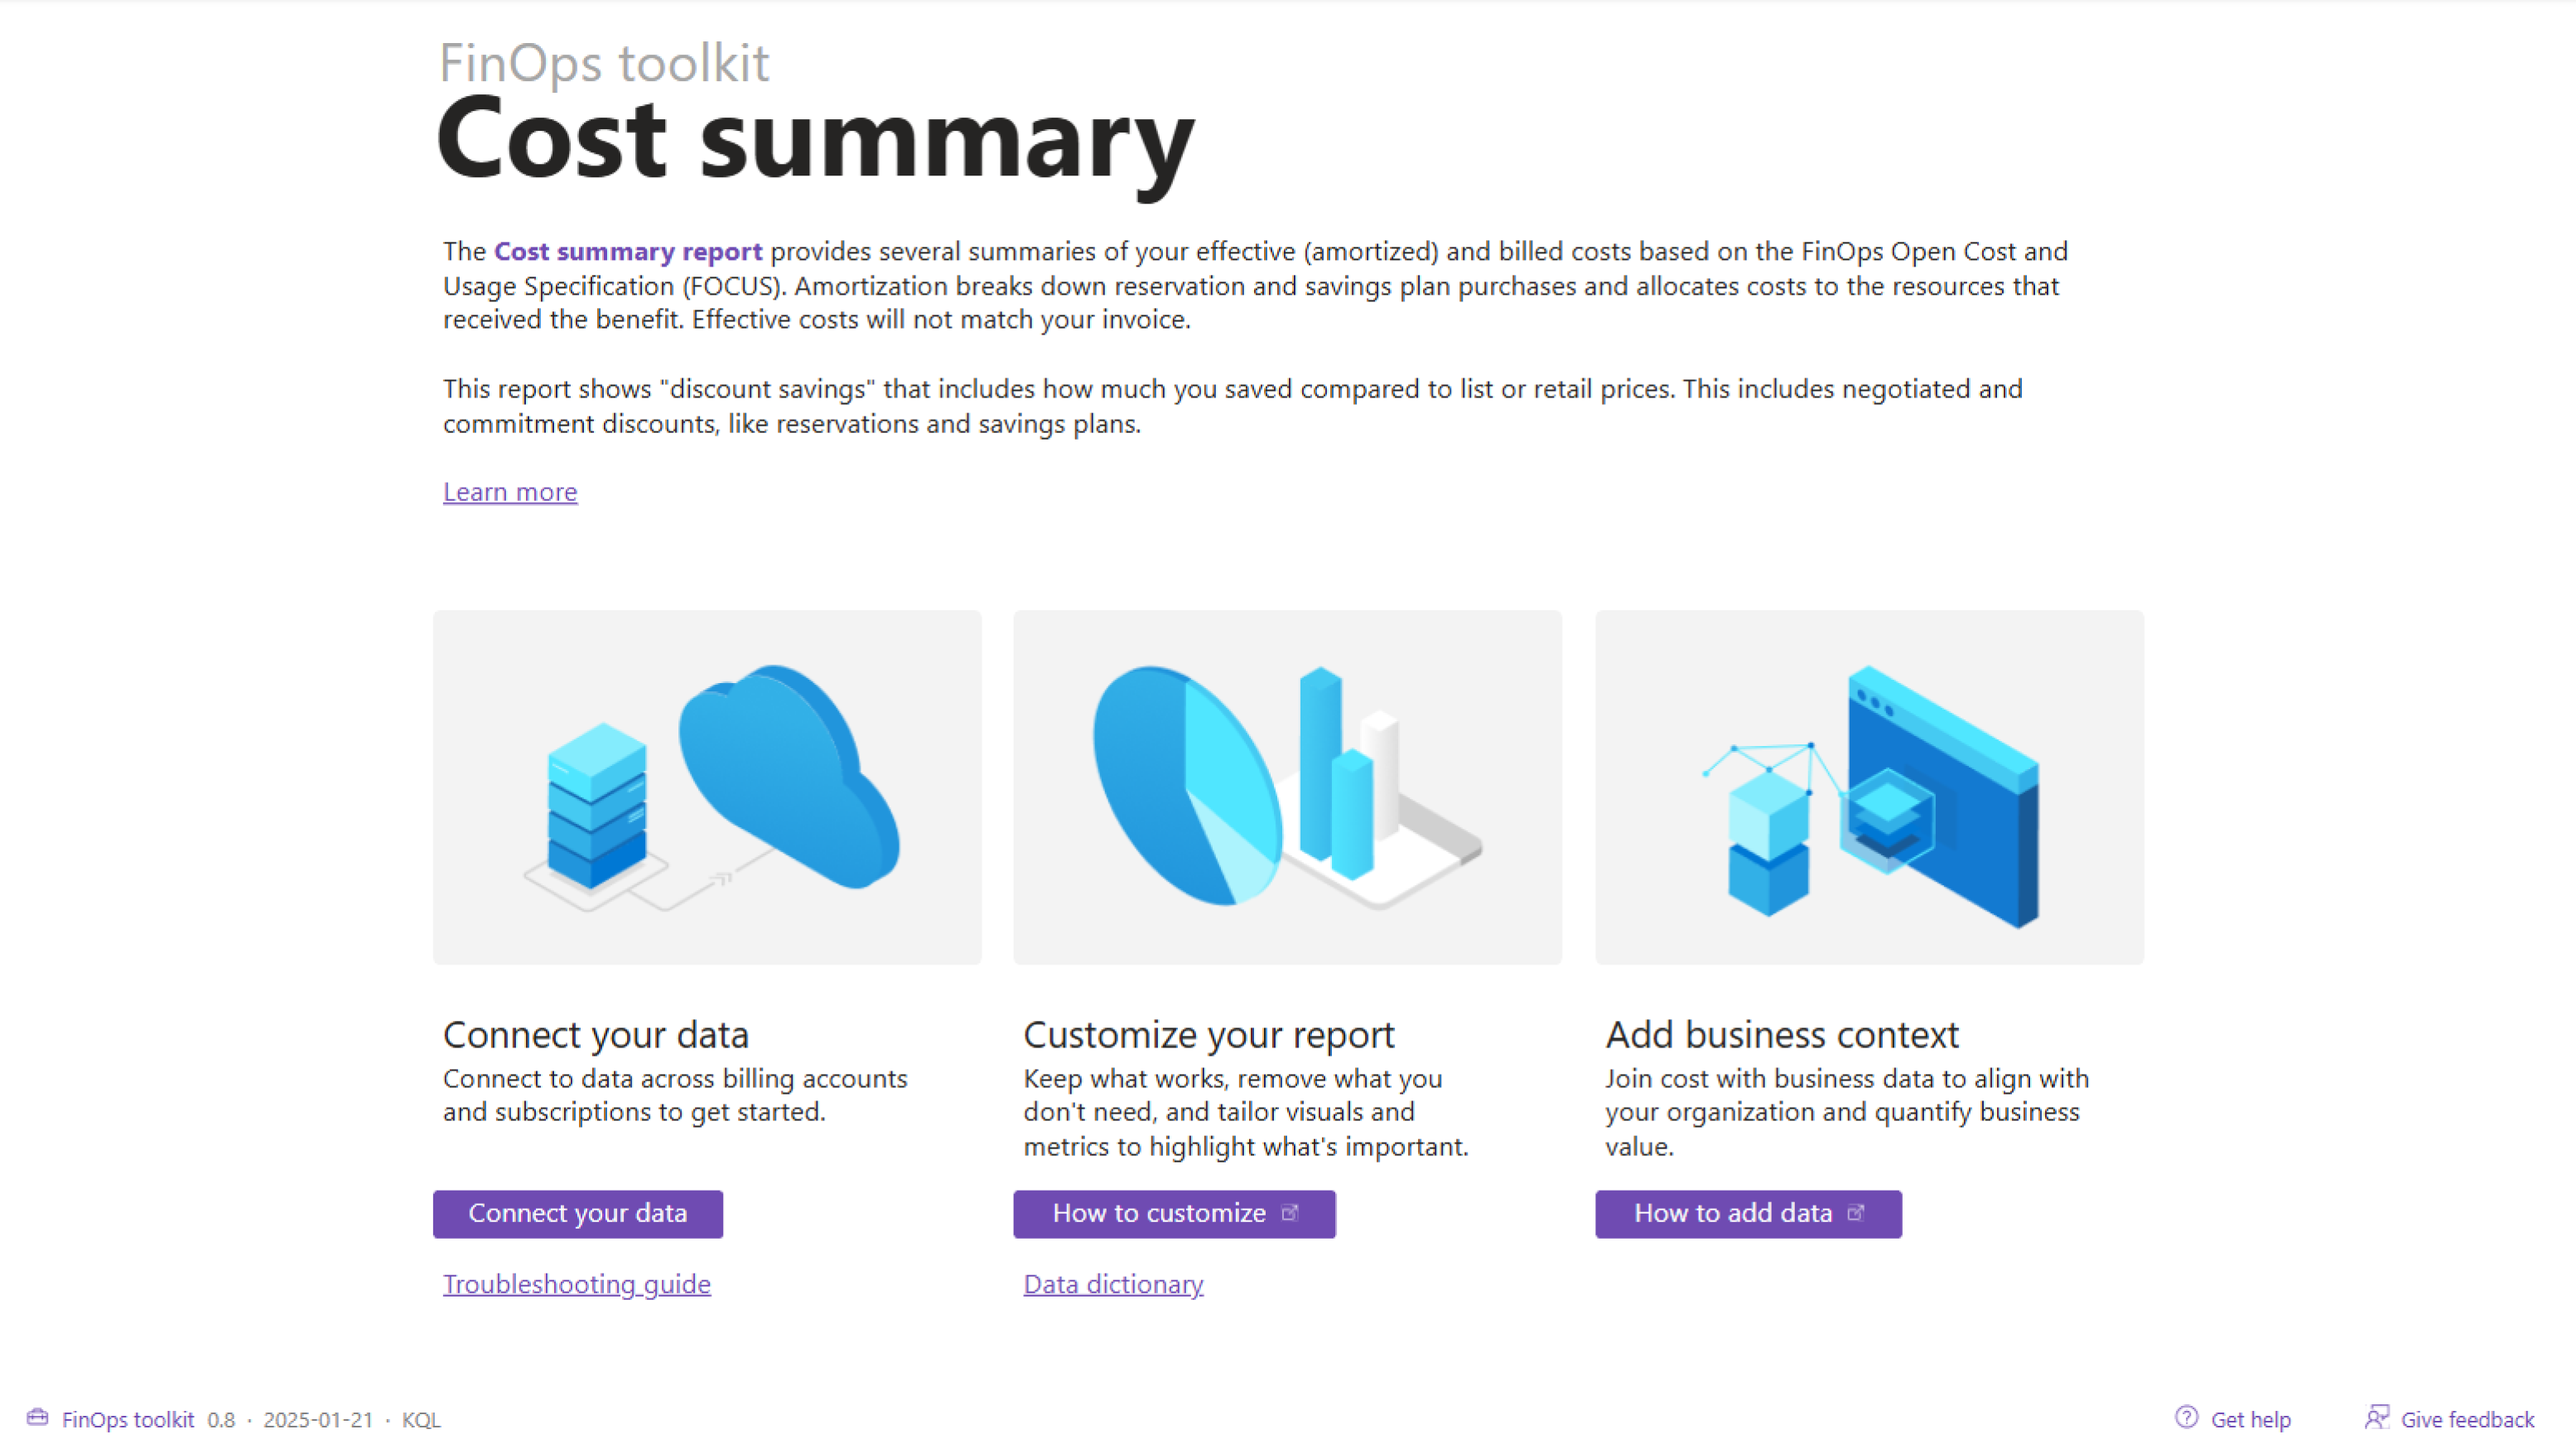This screenshot has height=1444, width=2576.
Task: Follow the Learn more link
Action: coord(510,492)
